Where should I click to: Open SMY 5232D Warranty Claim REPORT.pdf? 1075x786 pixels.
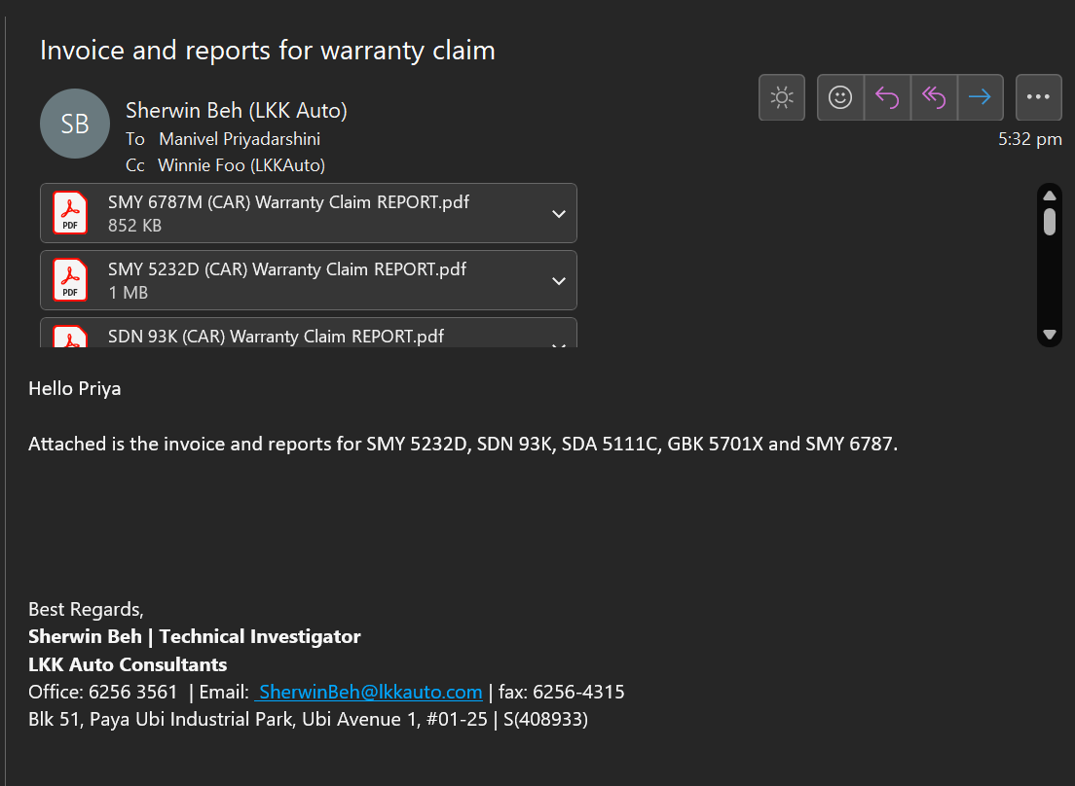[286, 269]
